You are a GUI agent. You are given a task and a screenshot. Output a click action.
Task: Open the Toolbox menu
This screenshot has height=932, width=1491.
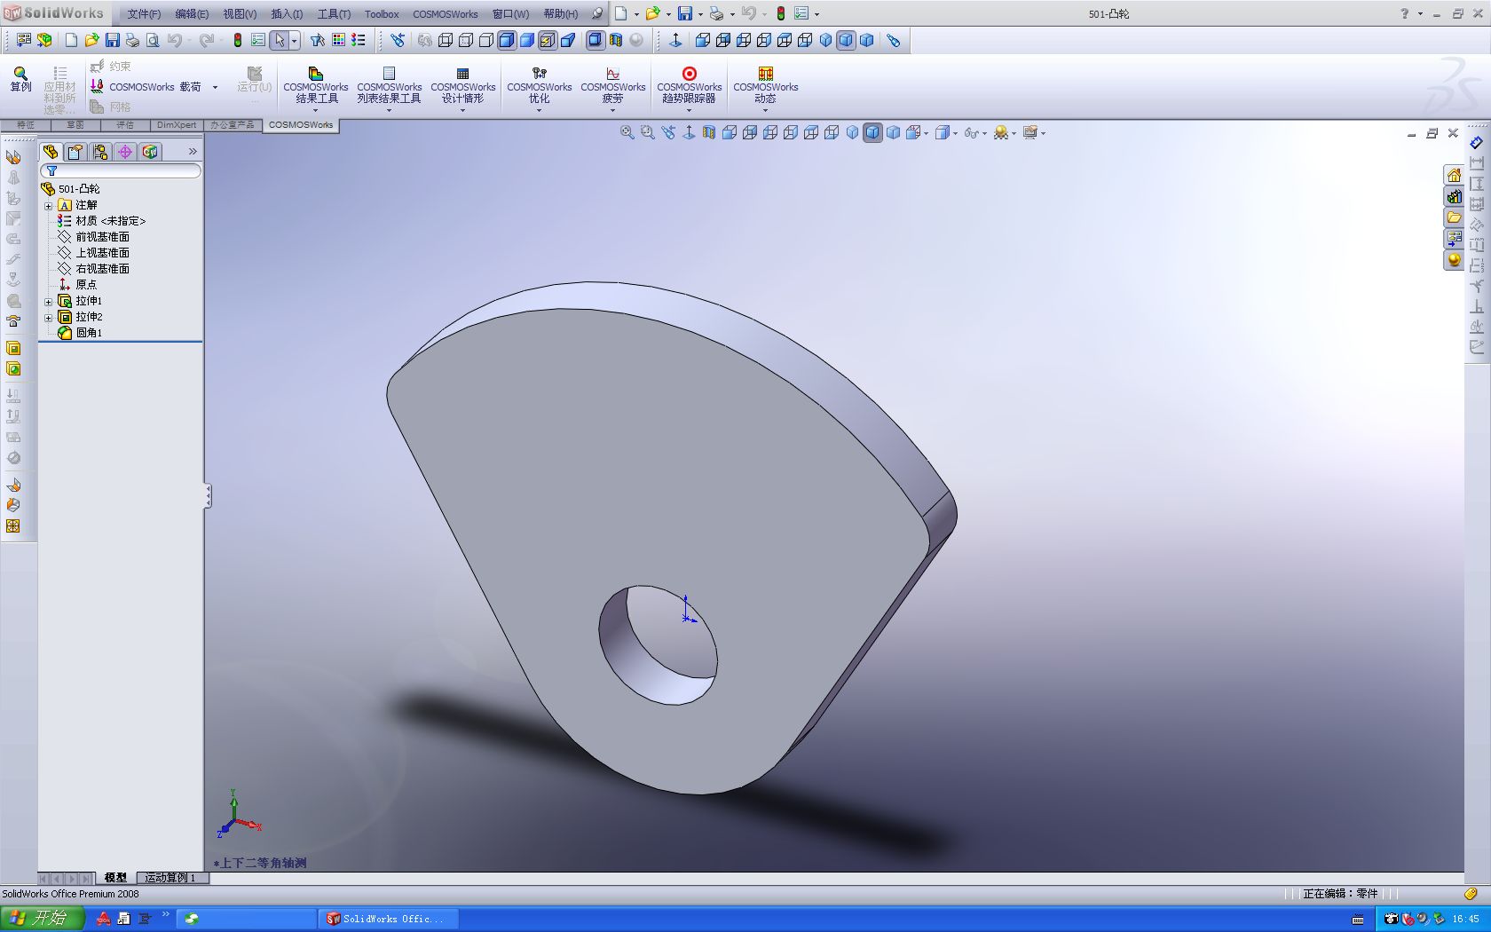click(x=382, y=14)
